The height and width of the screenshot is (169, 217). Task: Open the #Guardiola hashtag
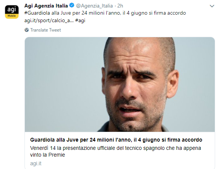pos(37,13)
